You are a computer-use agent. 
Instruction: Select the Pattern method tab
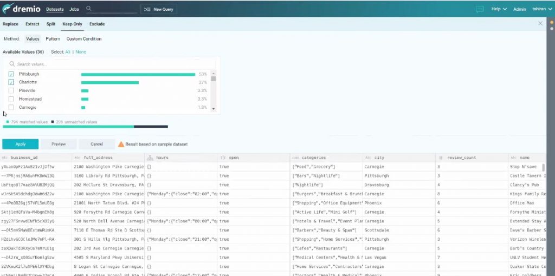(53, 39)
